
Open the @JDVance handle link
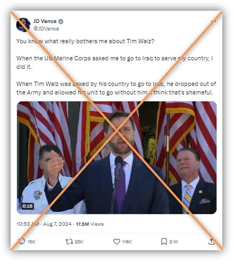coord(46,29)
